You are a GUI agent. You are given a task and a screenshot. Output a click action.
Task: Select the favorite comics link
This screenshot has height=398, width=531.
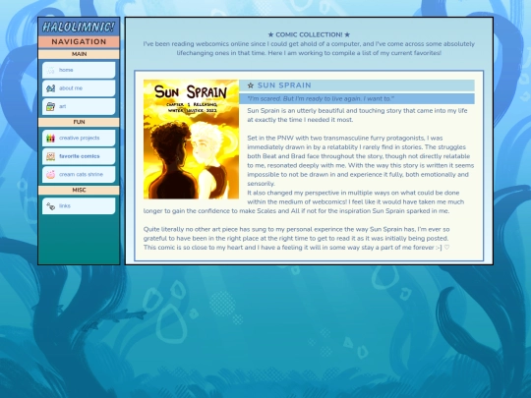pyautogui.click(x=79, y=156)
